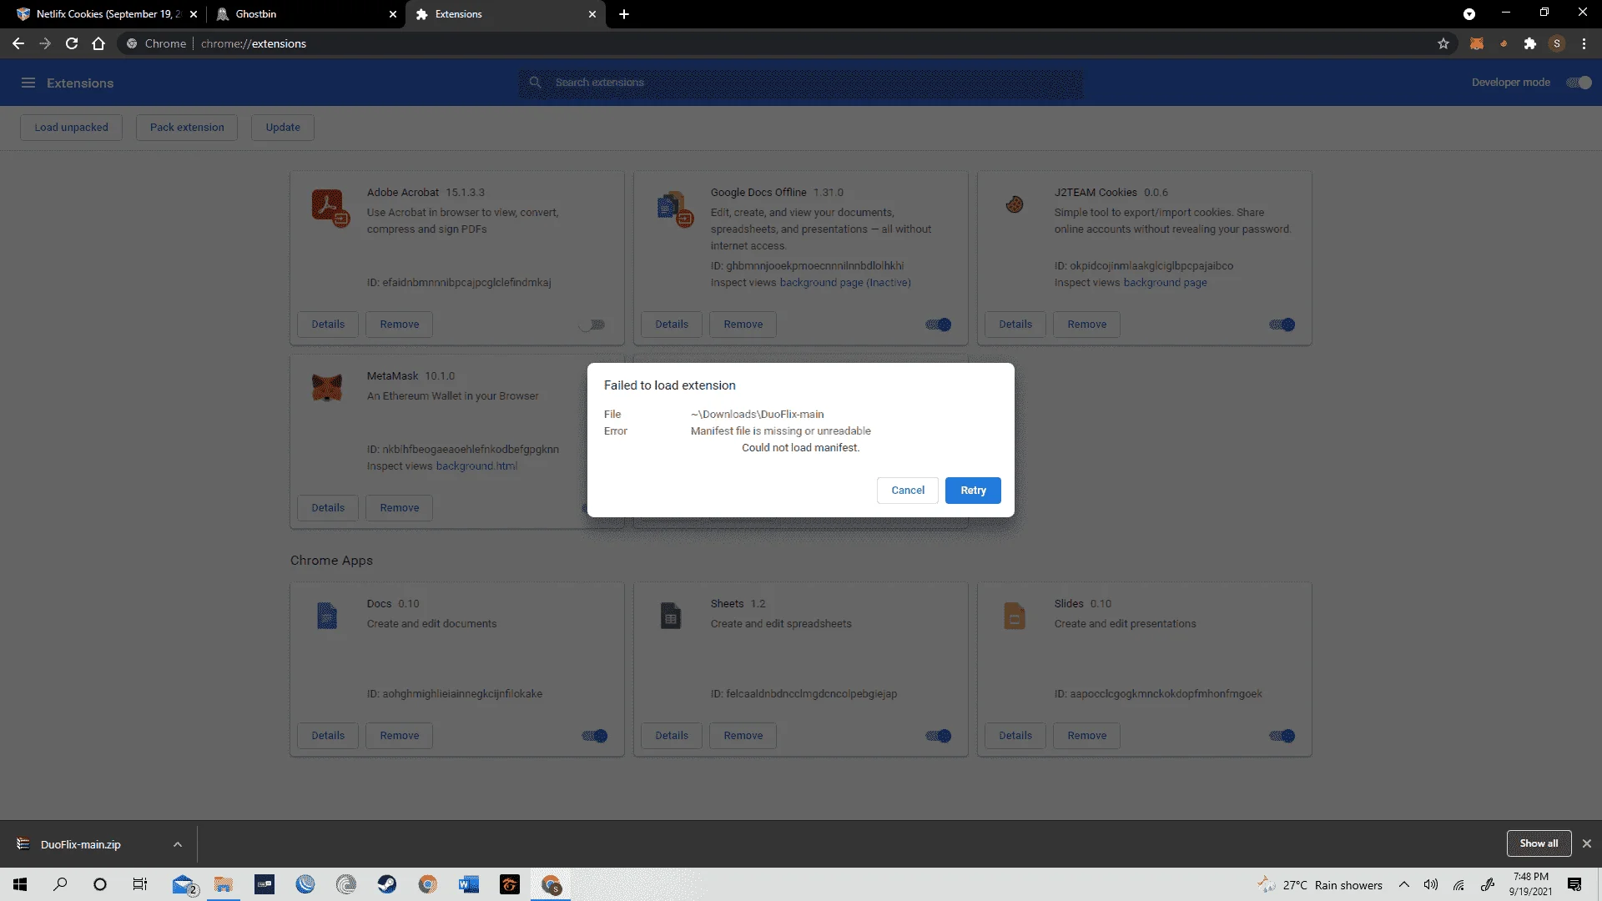Viewport: 1602px width, 901px height.
Task: Disable the Docs Chrome app
Action: 595,736
